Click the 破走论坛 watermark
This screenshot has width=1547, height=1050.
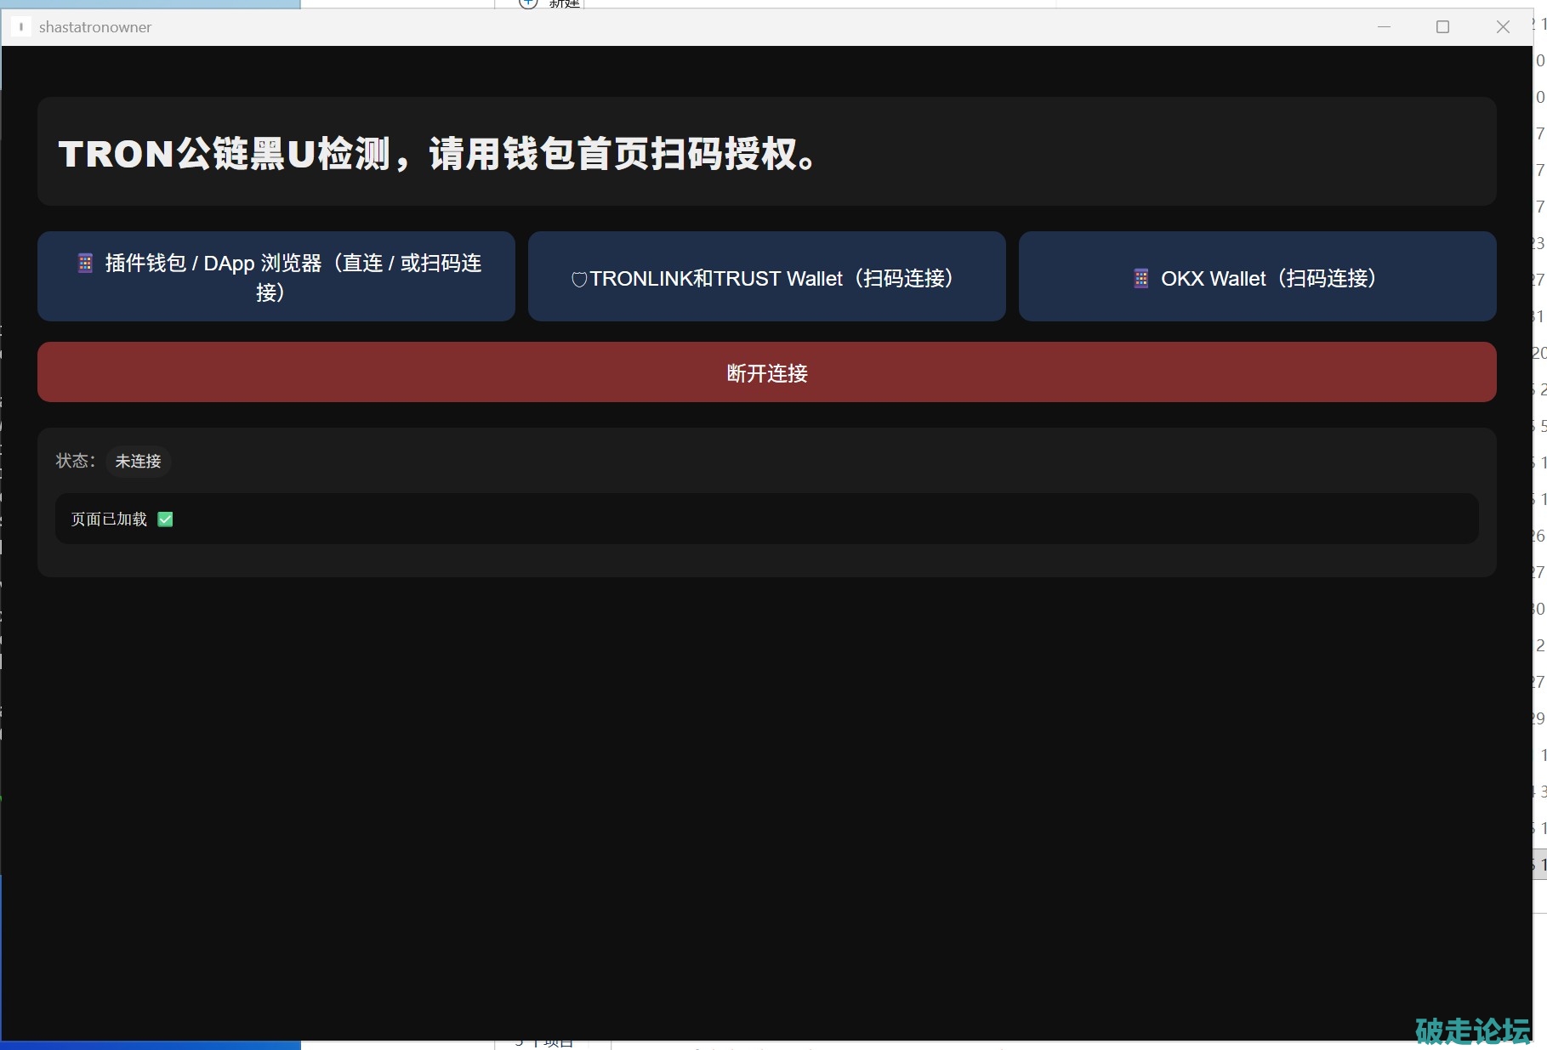pyautogui.click(x=1472, y=1030)
